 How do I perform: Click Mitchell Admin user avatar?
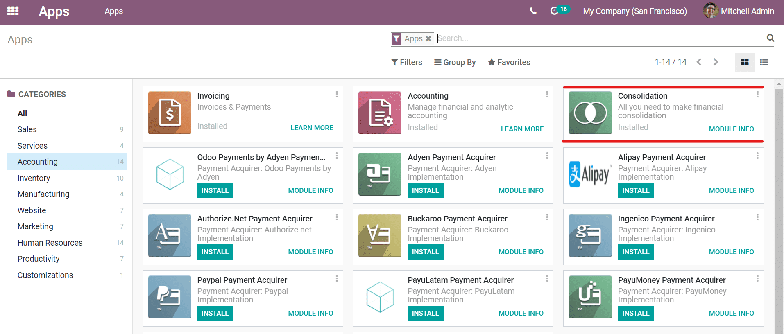point(711,11)
